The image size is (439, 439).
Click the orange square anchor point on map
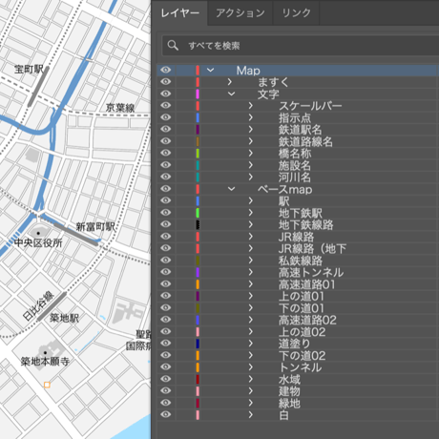[47, 385]
